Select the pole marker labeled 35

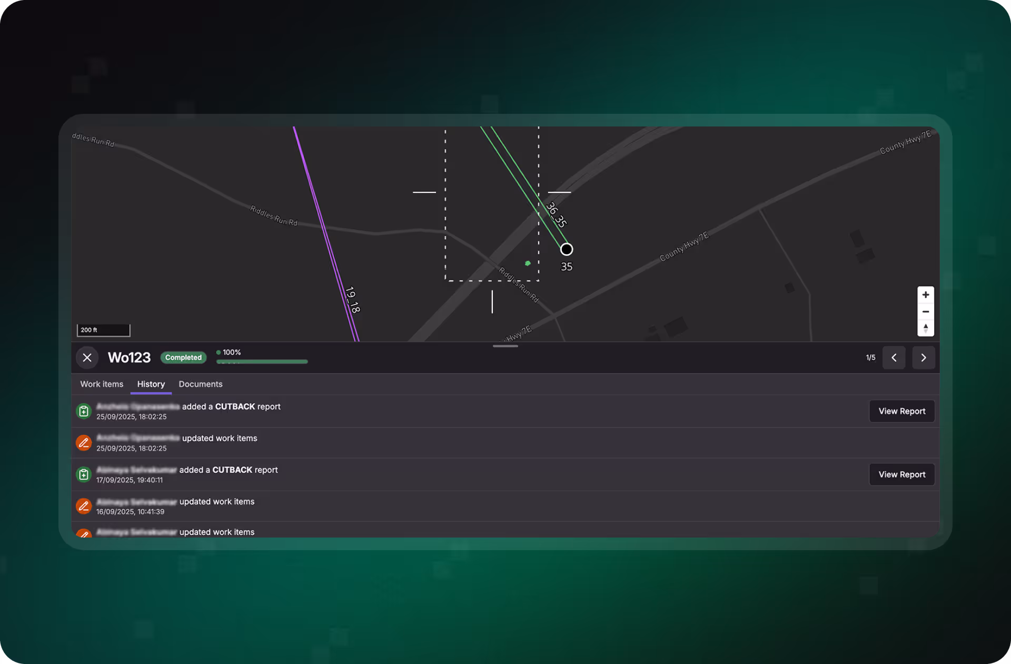pyautogui.click(x=566, y=249)
